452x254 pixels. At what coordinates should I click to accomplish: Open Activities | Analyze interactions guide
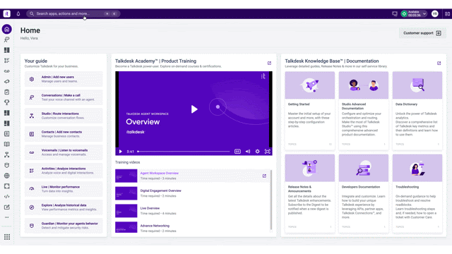64,171
